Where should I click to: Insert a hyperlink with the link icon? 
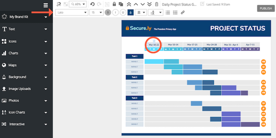(183, 12)
